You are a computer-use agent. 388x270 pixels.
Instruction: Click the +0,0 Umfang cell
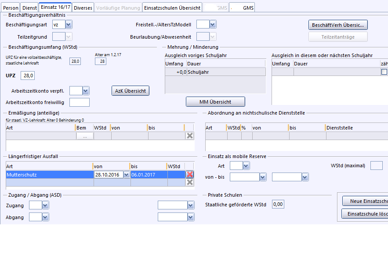coord(176,72)
